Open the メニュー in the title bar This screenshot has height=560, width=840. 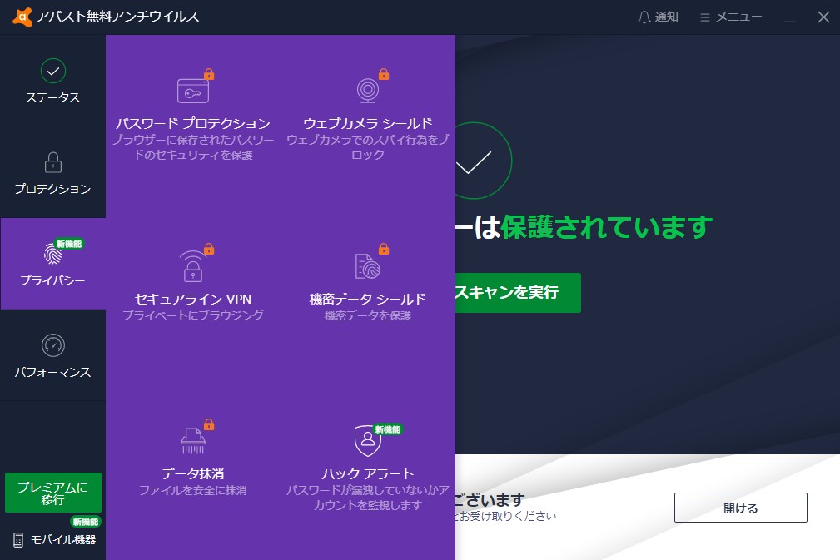point(729,16)
